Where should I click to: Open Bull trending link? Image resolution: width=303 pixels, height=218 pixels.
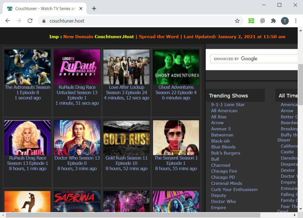click(x=215, y=159)
